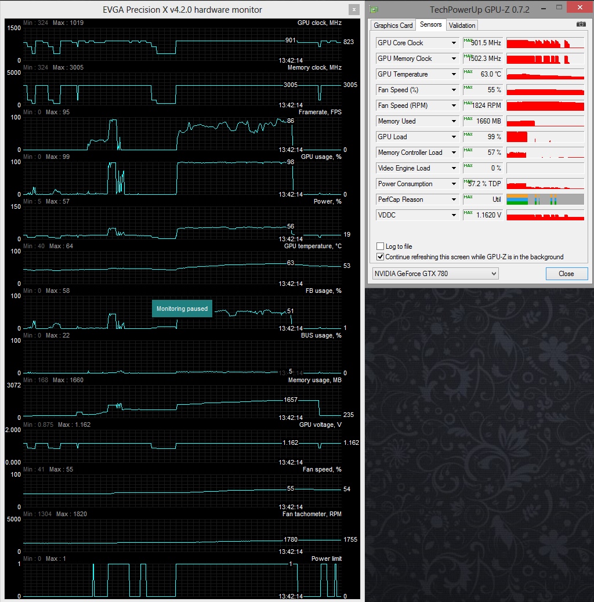Click the VDDC 1.1620 V value
The height and width of the screenshot is (602, 594).
point(483,215)
